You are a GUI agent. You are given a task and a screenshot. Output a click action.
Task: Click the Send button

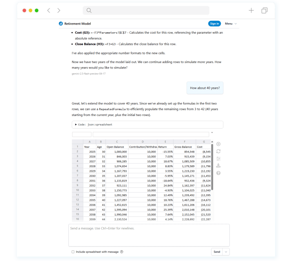point(217,252)
